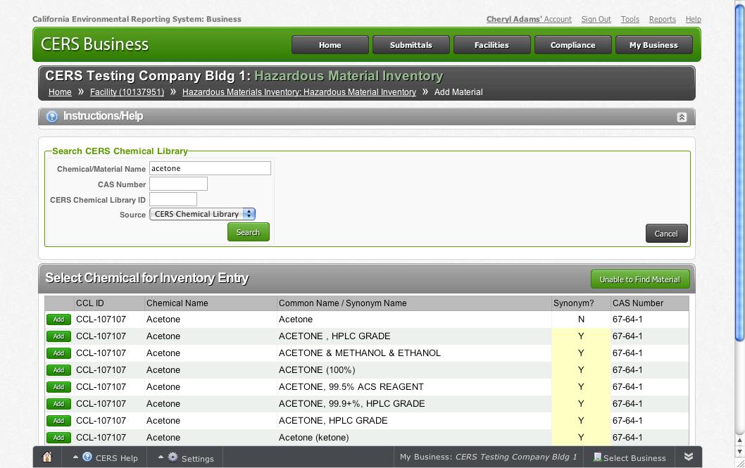
Task: Click the Add Material breadcrumb text
Action: click(x=458, y=92)
